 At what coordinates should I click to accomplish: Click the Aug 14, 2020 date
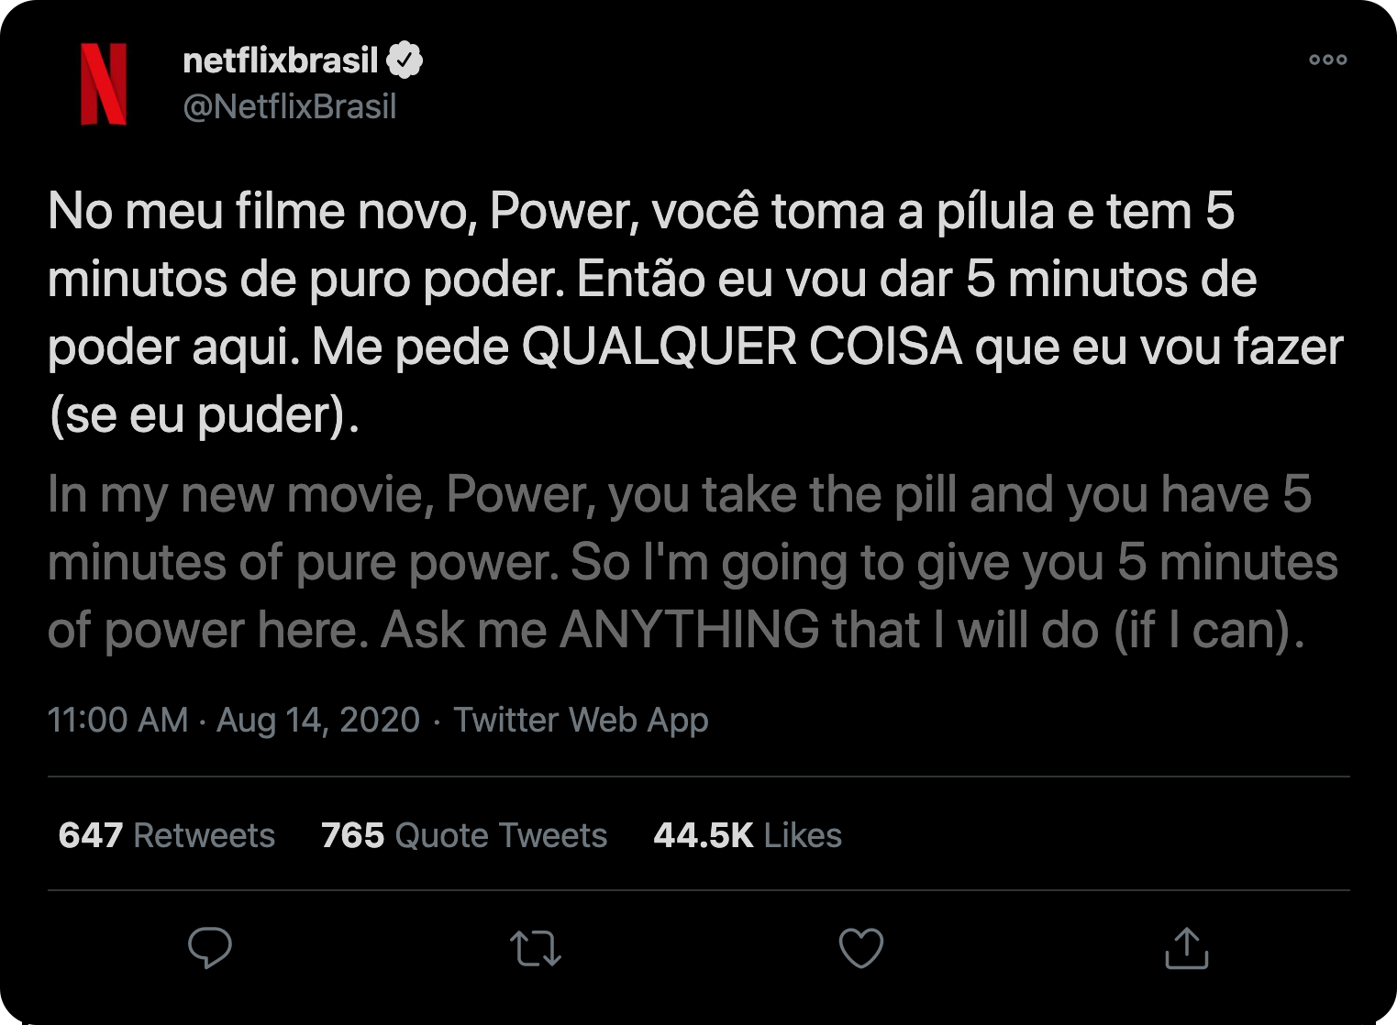pyautogui.click(x=318, y=720)
